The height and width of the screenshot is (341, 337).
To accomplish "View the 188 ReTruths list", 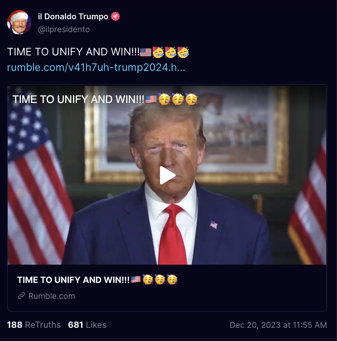I will (34, 325).
